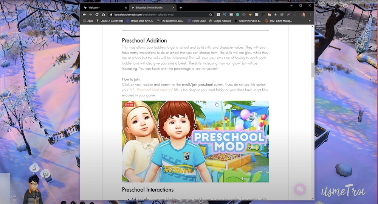The height and width of the screenshot is (204, 378).
Task: Click the 'enroll/join preschool' bold text
Action: [197, 84]
